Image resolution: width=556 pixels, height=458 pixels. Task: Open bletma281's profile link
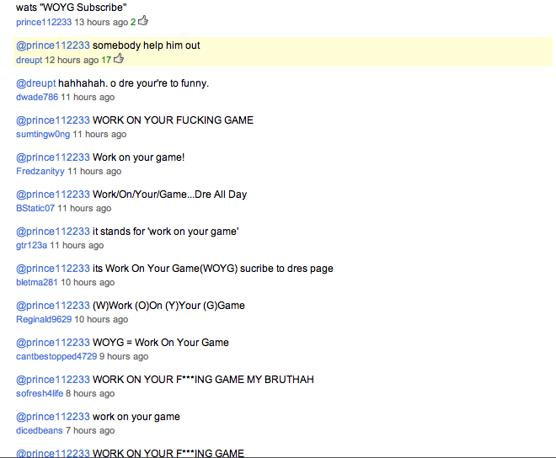pos(36,283)
